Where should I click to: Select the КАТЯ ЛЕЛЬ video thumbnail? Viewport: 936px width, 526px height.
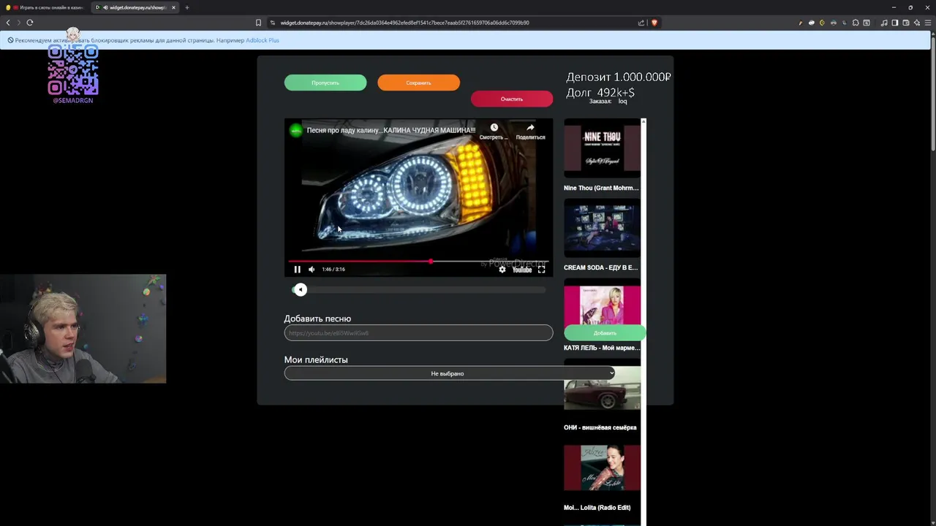coord(602,304)
